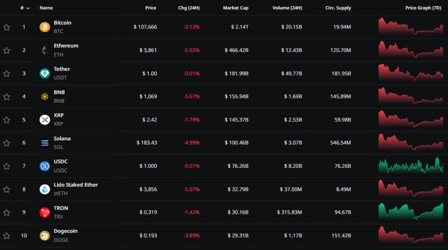The height and width of the screenshot is (250, 448).
Task: Sort table by Market Cap header
Action: (x=235, y=8)
